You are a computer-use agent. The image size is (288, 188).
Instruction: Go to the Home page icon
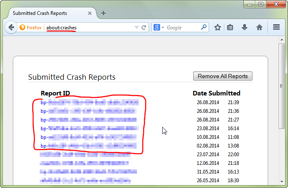pyautogui.click(x=259, y=28)
